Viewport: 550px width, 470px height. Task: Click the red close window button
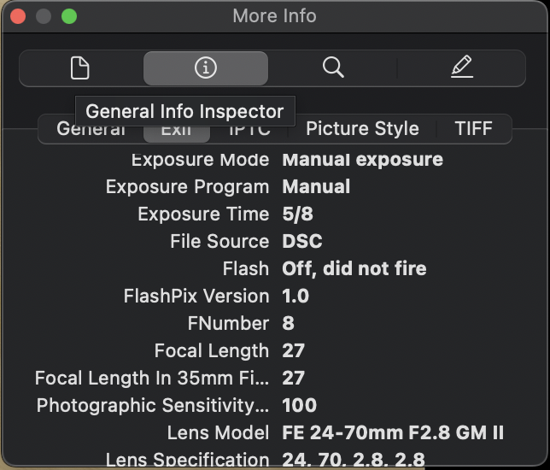pos(18,16)
